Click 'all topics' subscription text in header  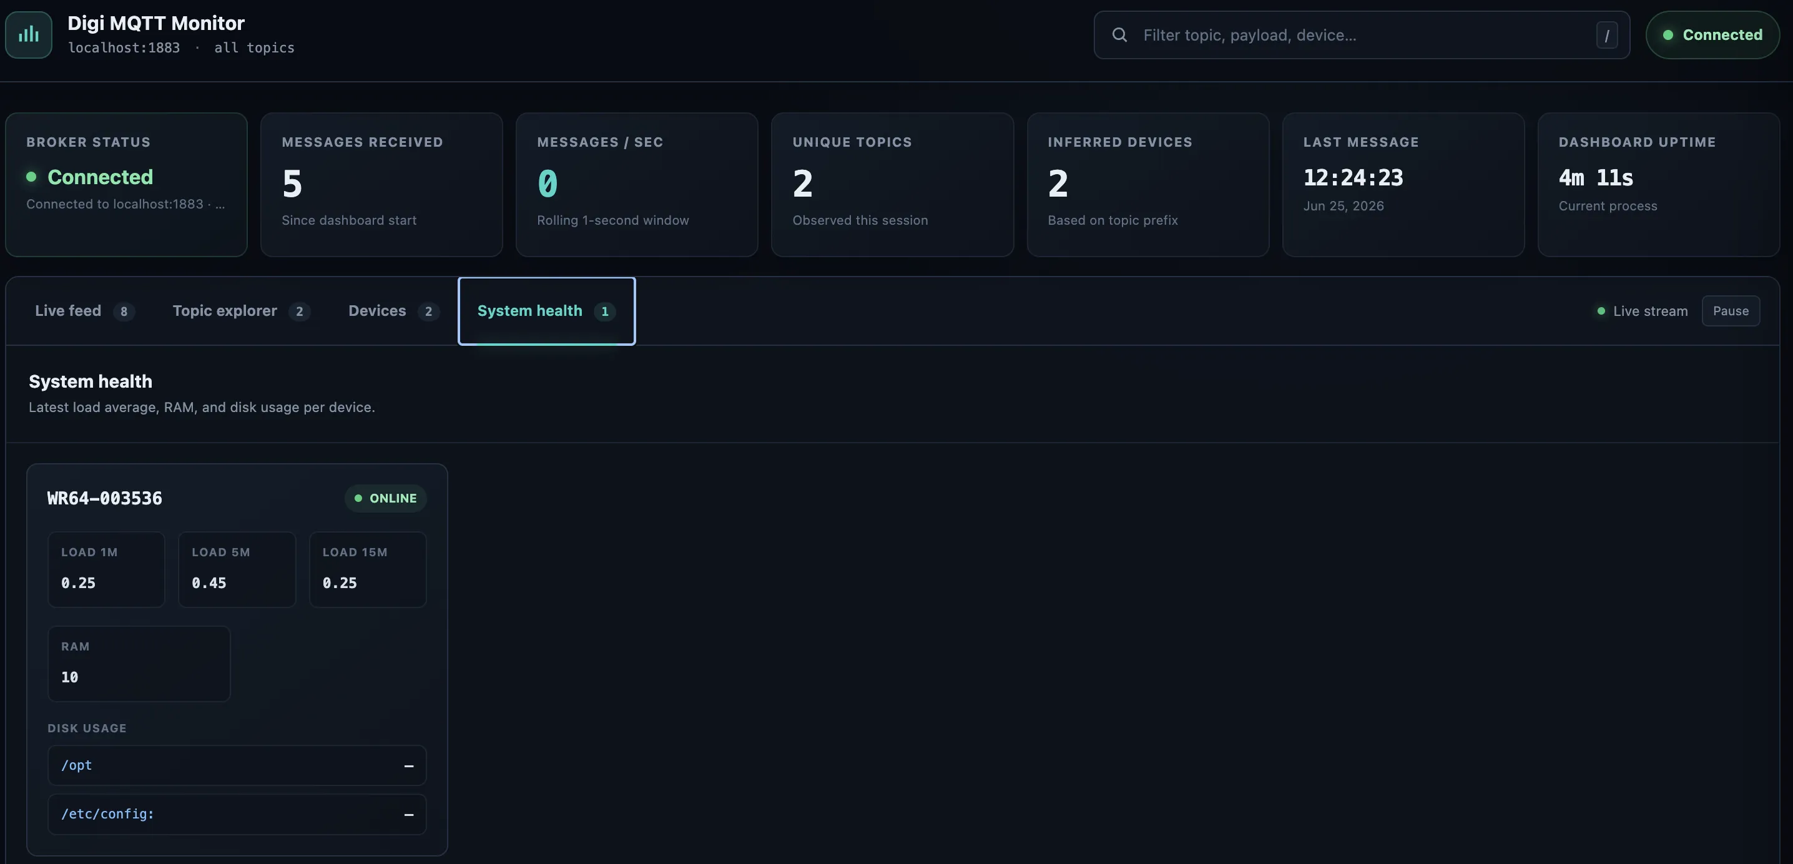[254, 48]
